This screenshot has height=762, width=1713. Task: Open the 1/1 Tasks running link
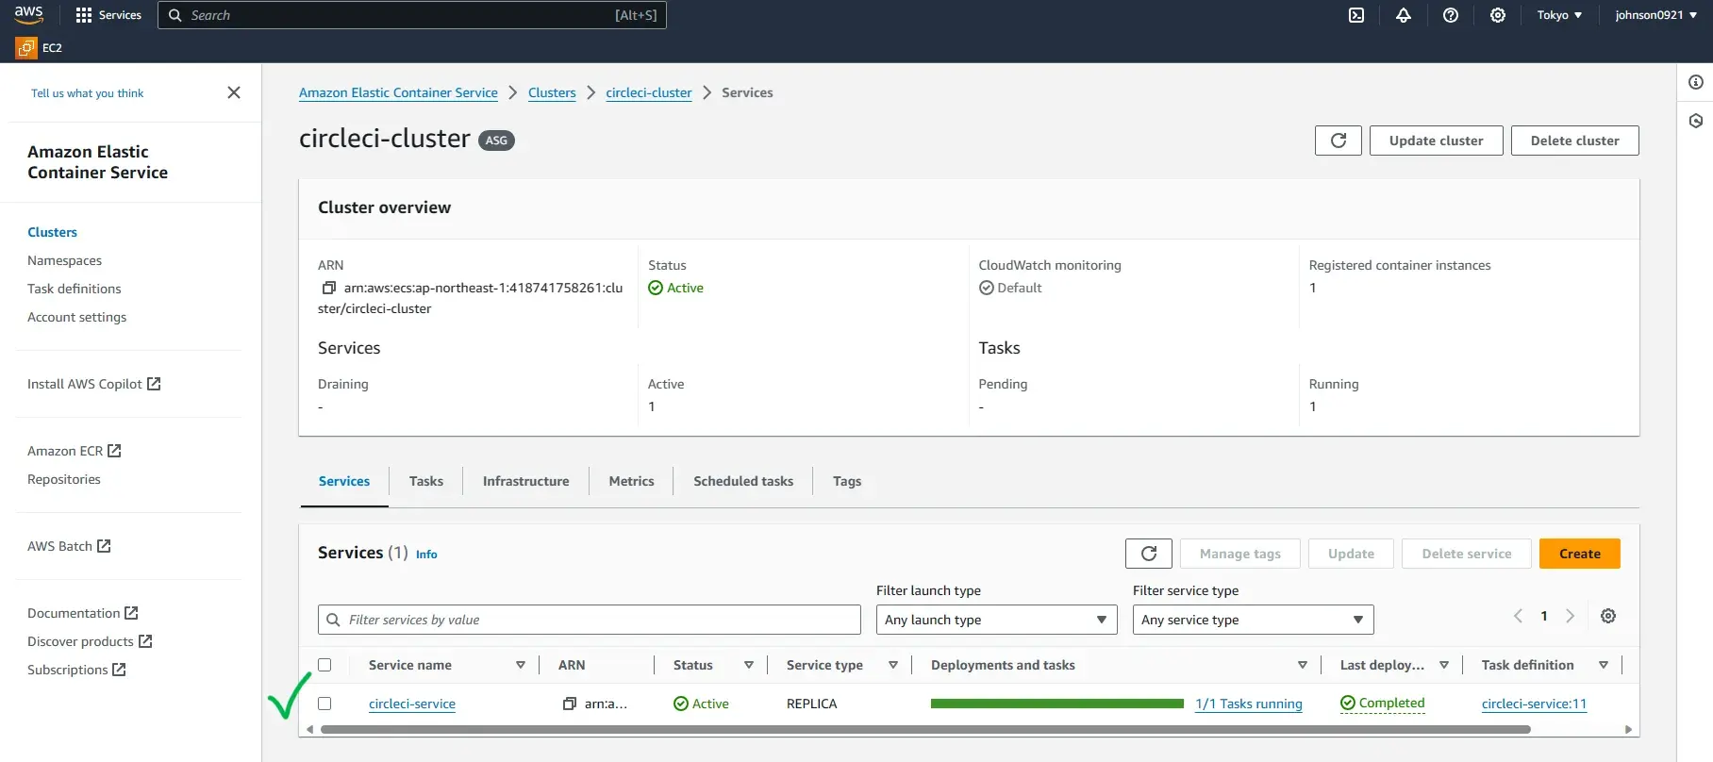tap(1248, 704)
